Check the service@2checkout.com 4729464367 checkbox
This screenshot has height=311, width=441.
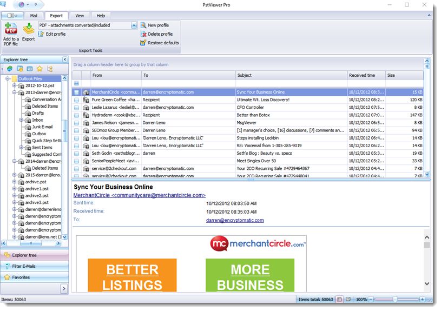pyautogui.click(x=76, y=169)
